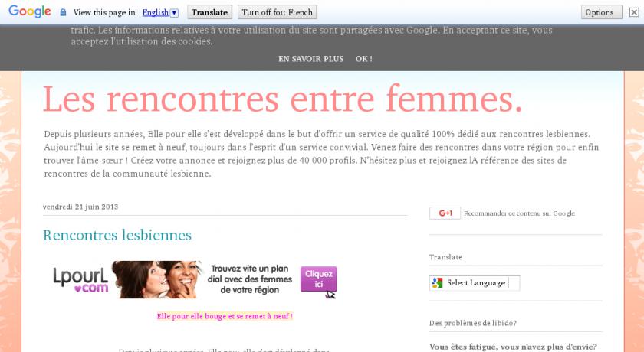
Task: Click the banner photo of two women
Action: pyautogui.click(x=158, y=280)
